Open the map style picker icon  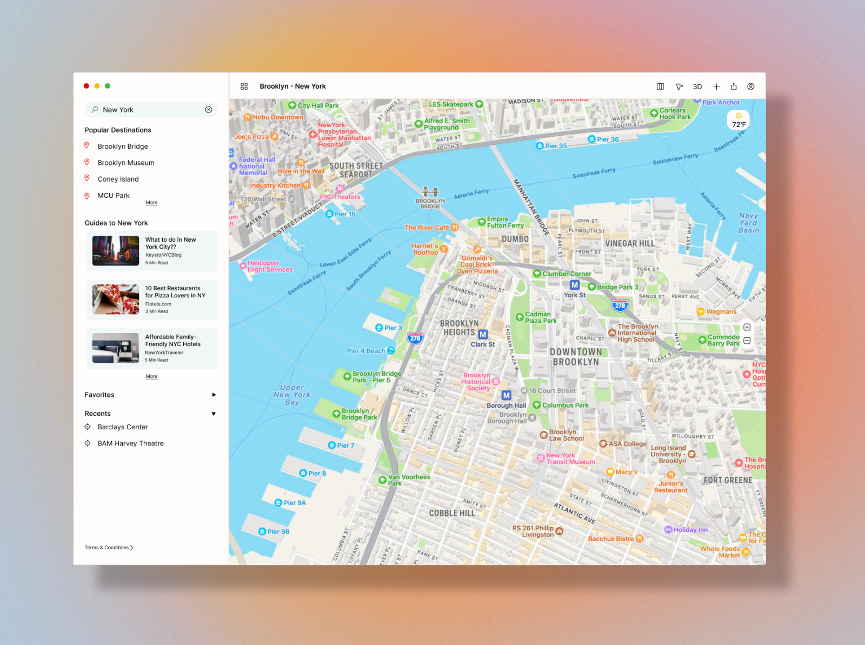(x=660, y=87)
